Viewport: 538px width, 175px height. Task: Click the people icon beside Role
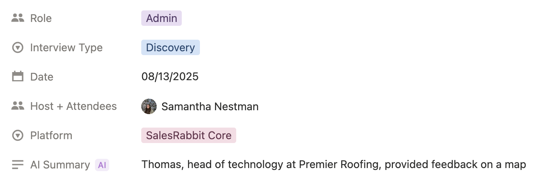[18, 18]
